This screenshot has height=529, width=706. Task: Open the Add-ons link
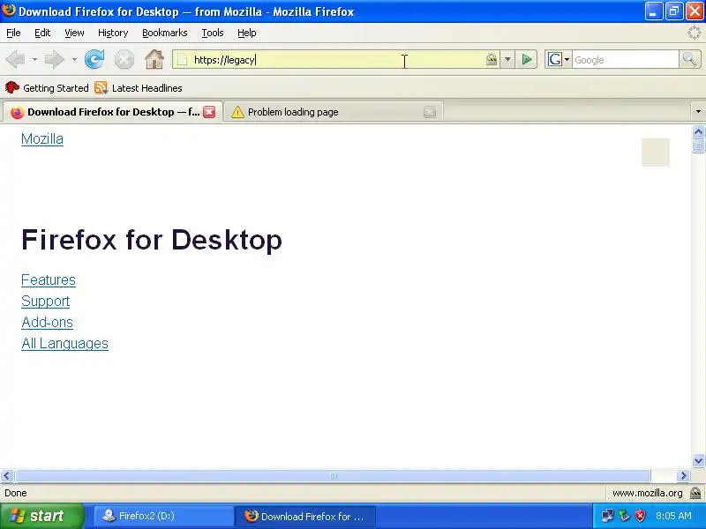pyautogui.click(x=47, y=322)
